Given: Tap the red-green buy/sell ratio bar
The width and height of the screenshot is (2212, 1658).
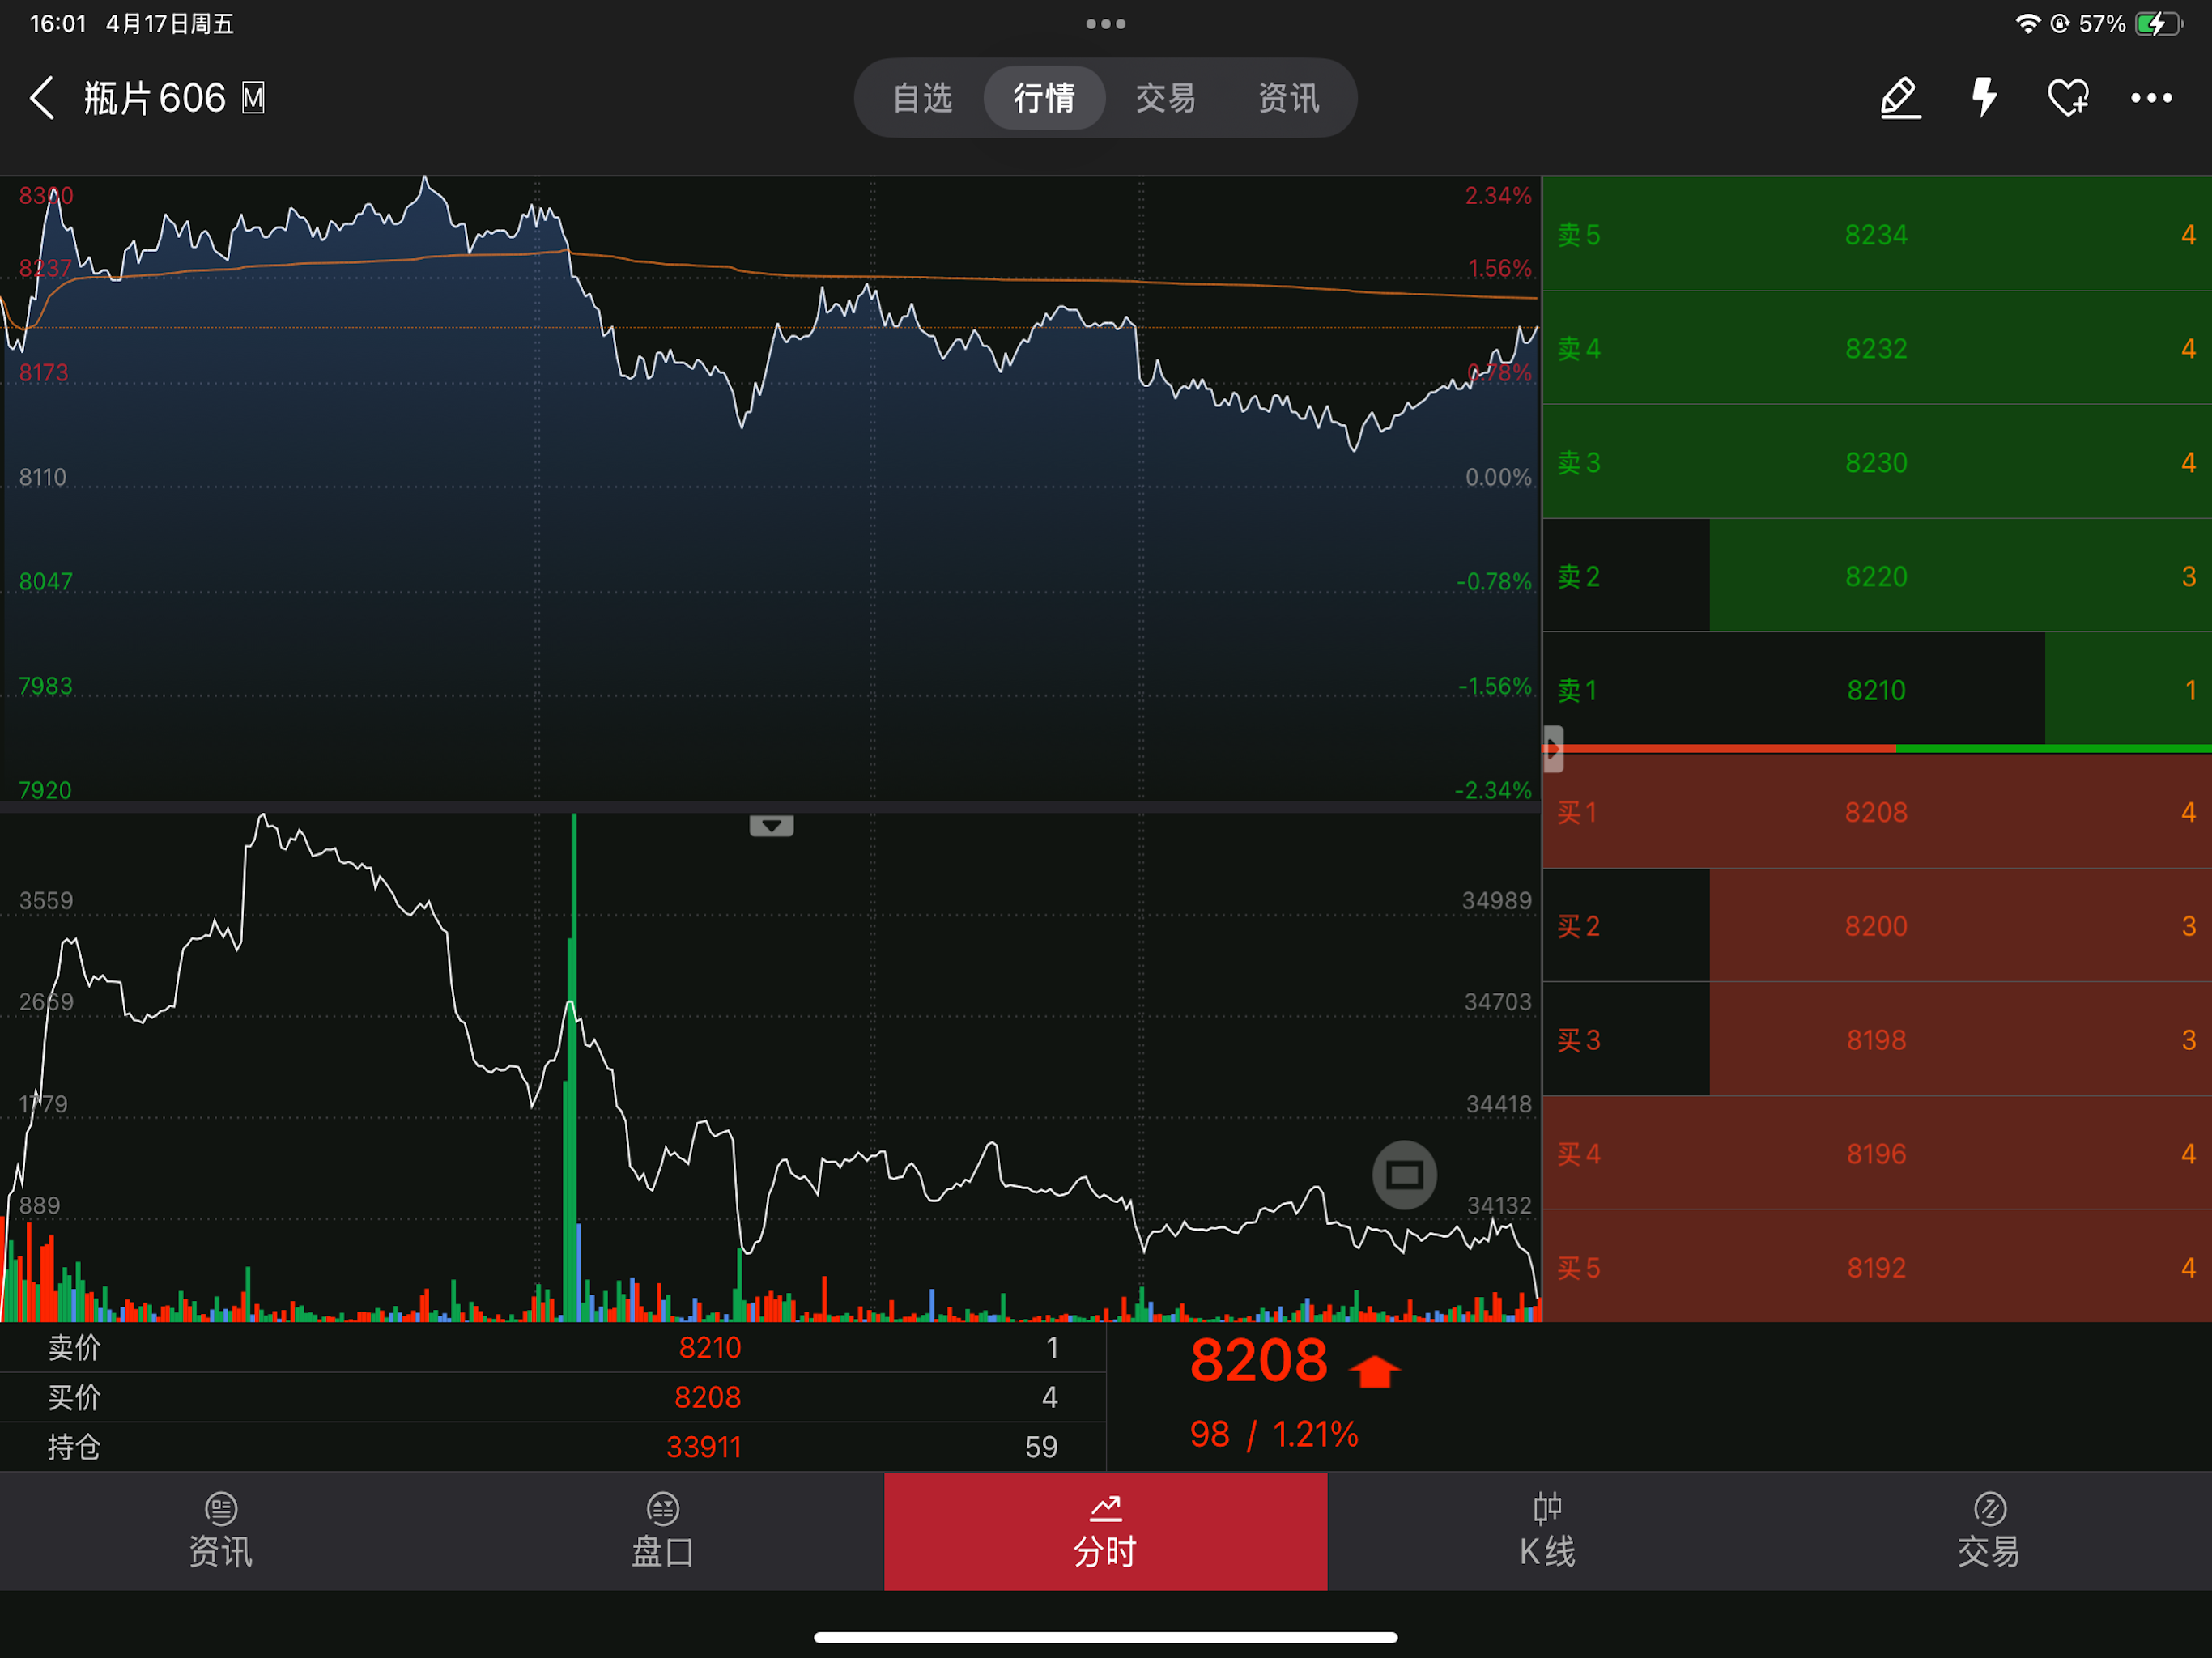Looking at the screenshot, I should pos(1877,748).
